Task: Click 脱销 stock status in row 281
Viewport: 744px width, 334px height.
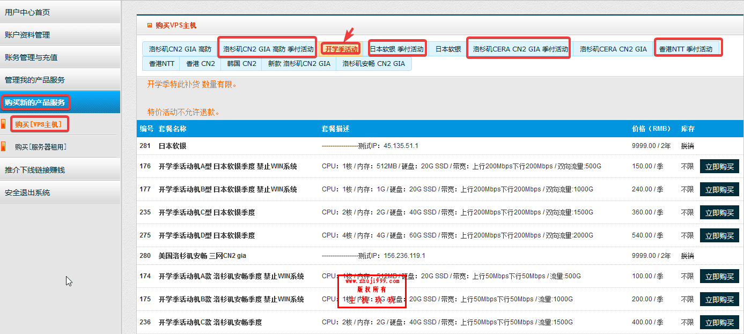Action: 688,146
